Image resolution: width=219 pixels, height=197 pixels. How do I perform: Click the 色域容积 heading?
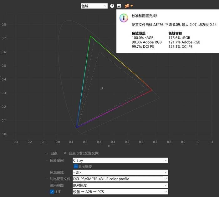(175, 33)
